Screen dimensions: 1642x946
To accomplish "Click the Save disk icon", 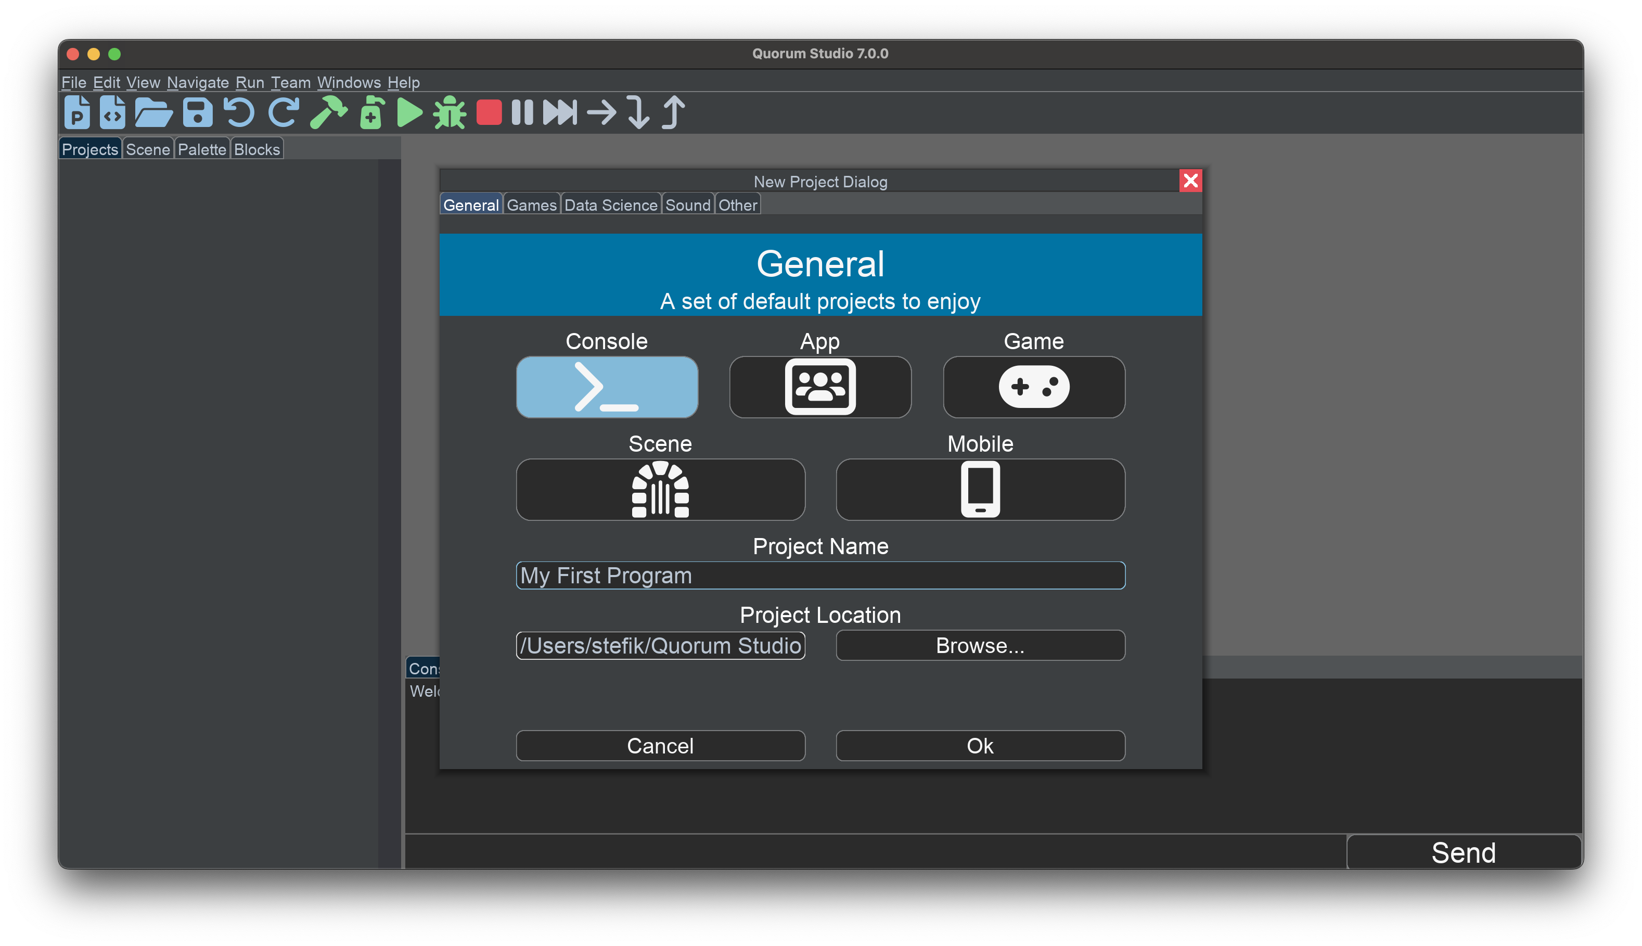I will (x=198, y=112).
